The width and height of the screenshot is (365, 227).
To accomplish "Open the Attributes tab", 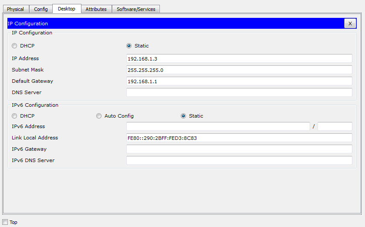I will pyautogui.click(x=96, y=9).
